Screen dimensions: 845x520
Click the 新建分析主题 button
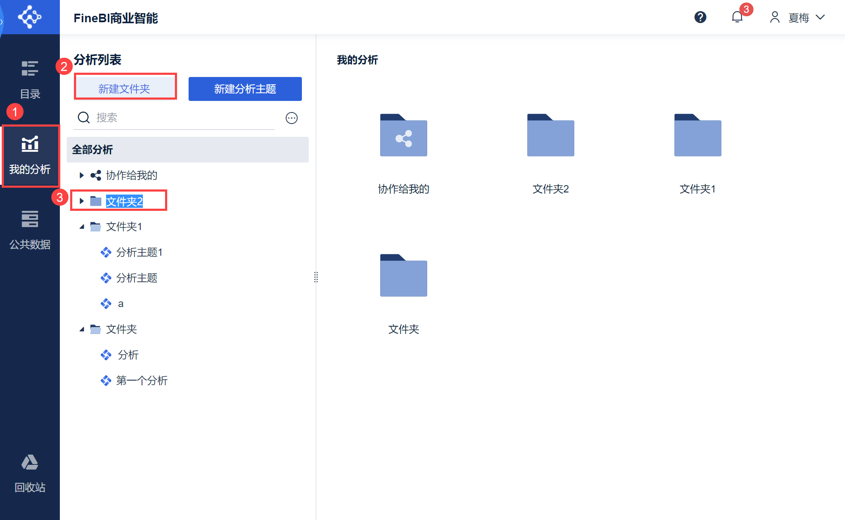point(245,89)
